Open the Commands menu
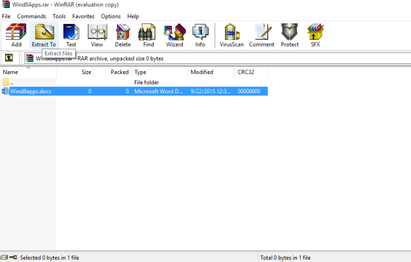 [31, 16]
